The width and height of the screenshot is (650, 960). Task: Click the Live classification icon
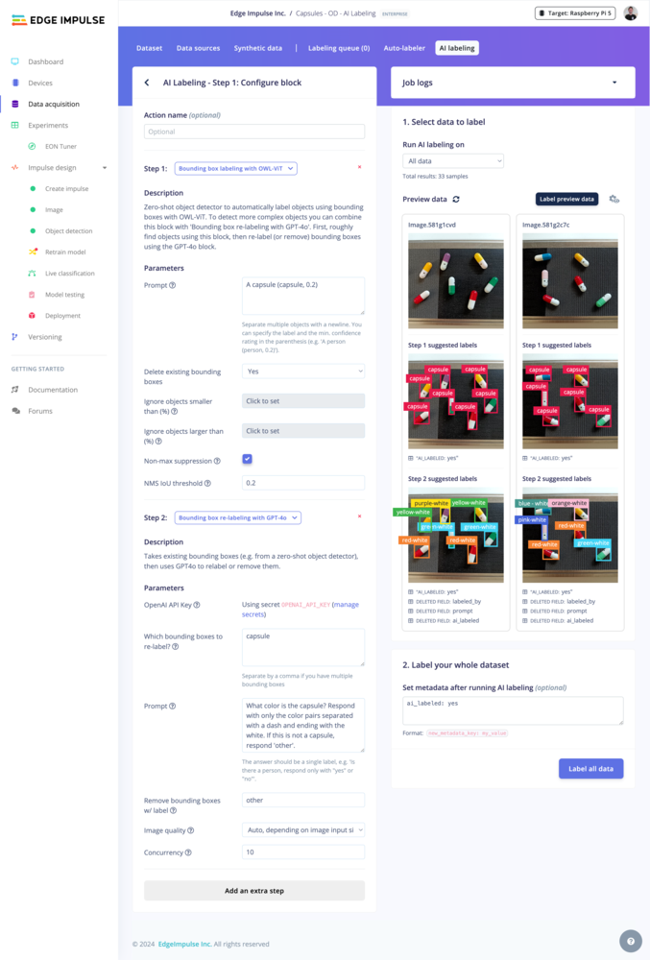(32, 273)
